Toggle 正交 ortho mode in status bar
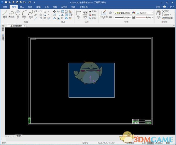The height and width of the screenshot is (145, 176). 144,143
